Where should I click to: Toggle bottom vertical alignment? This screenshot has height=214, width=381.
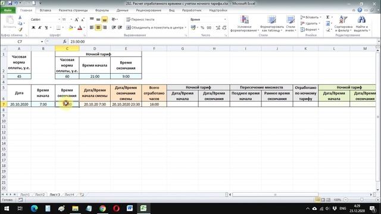105,20
